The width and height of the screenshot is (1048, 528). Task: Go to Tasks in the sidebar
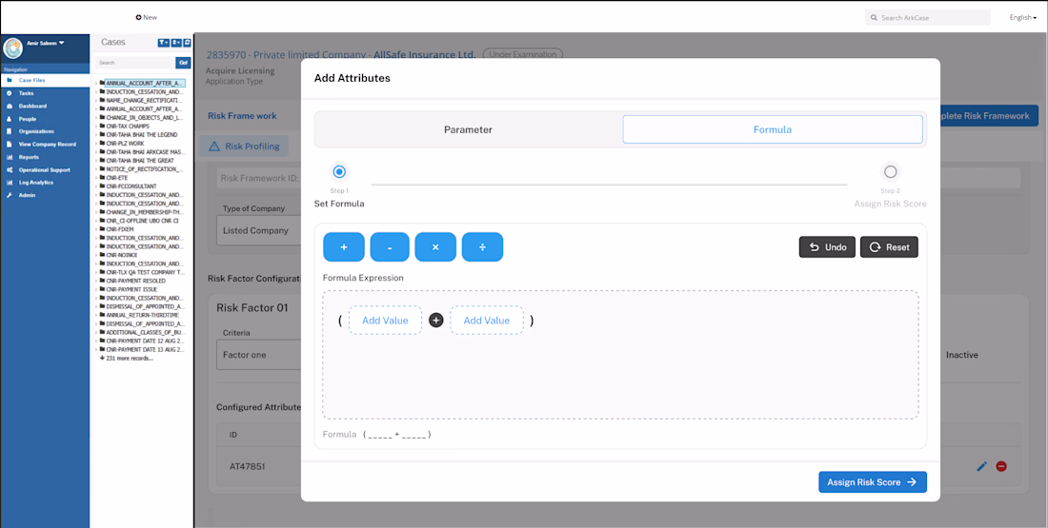point(45,93)
